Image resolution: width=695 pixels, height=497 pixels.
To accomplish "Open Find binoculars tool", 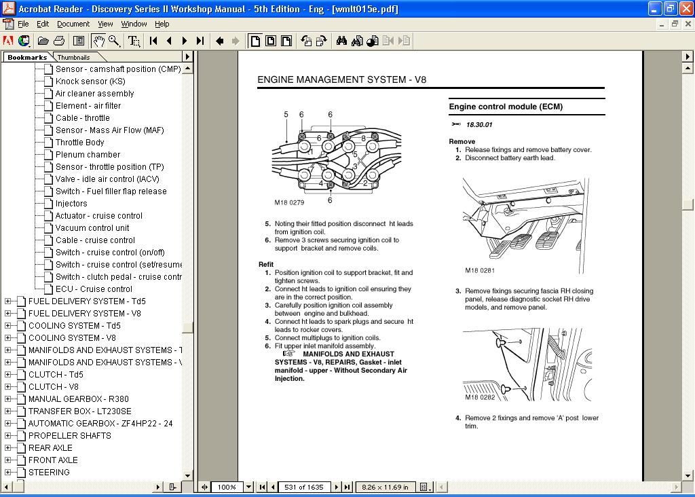I will click(341, 41).
